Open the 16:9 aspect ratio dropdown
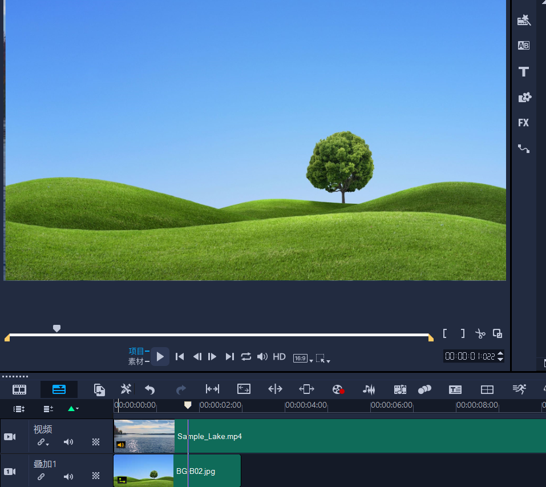Image resolution: width=546 pixels, height=487 pixels. point(303,359)
